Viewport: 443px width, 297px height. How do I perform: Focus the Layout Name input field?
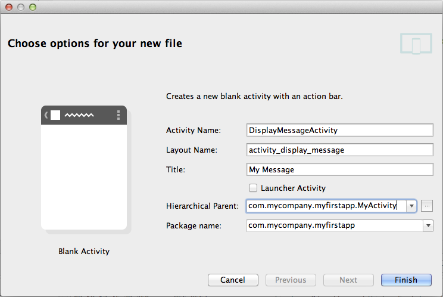tap(339, 150)
